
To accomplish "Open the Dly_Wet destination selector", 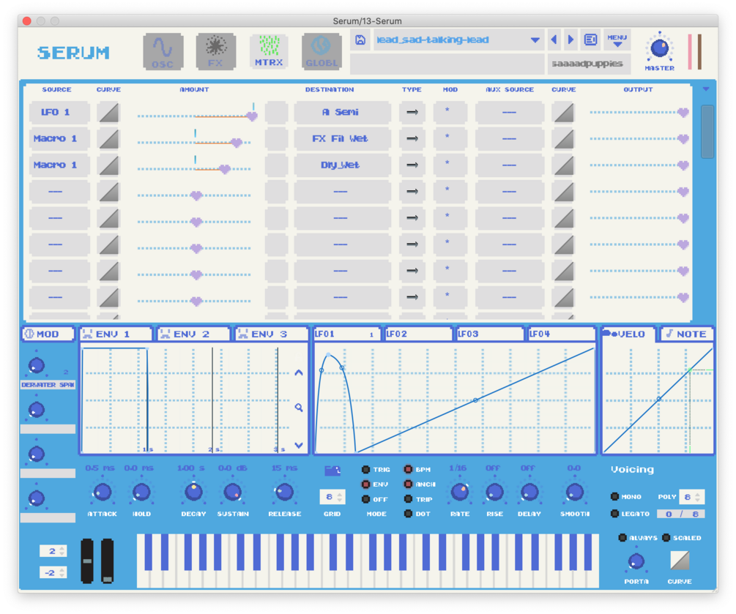I will pos(343,165).
